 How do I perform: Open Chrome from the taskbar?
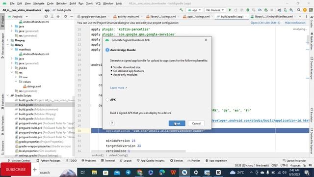(x=139, y=173)
